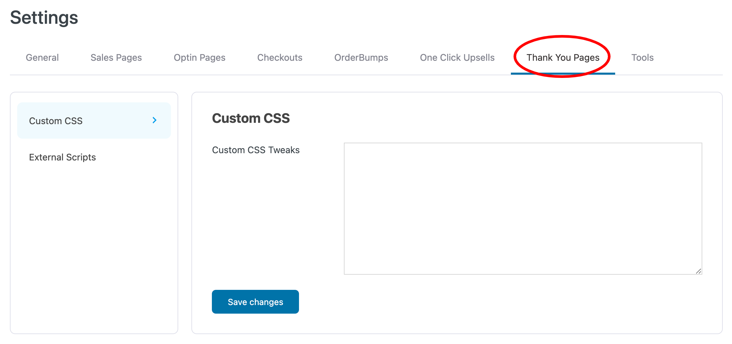Select the circled Thank You Pages tab
The width and height of the screenshot is (732, 344).
click(x=563, y=57)
